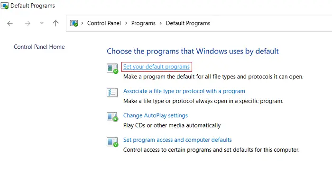Open Set your default programs link
Image resolution: width=332 pixels, height=175 pixels.
pyautogui.click(x=157, y=67)
